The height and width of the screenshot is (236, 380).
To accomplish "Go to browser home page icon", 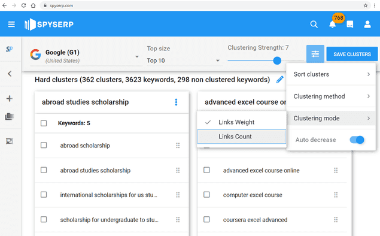I will click(x=33, y=5).
